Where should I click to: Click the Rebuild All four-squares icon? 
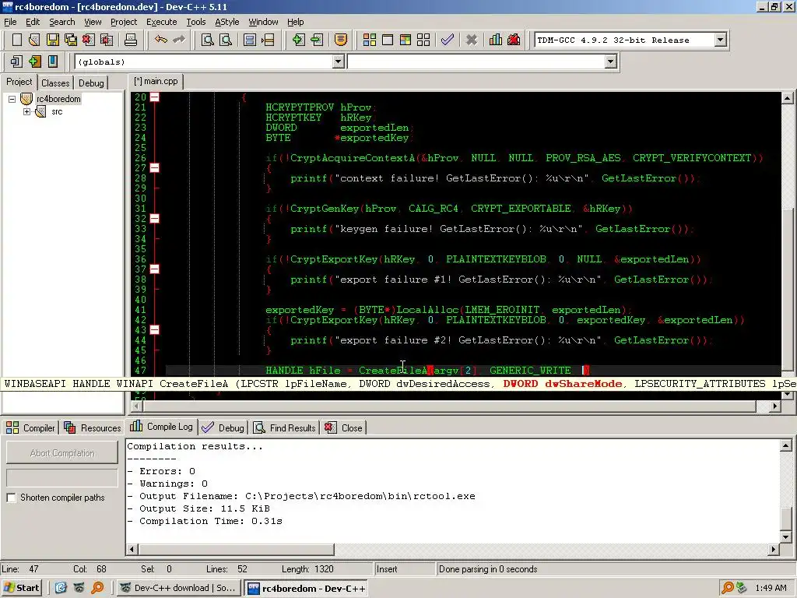[423, 40]
